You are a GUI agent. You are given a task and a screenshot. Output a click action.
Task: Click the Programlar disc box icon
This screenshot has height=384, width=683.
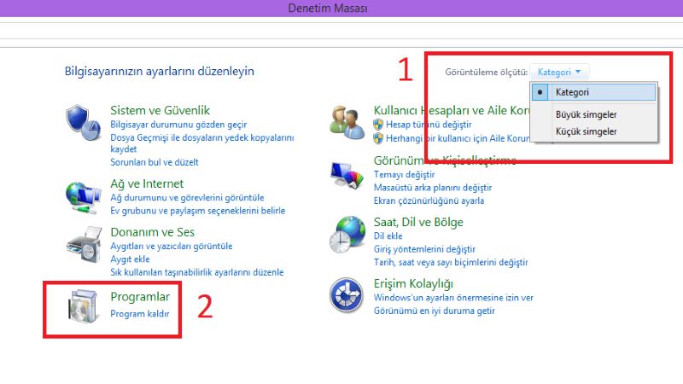click(x=83, y=306)
